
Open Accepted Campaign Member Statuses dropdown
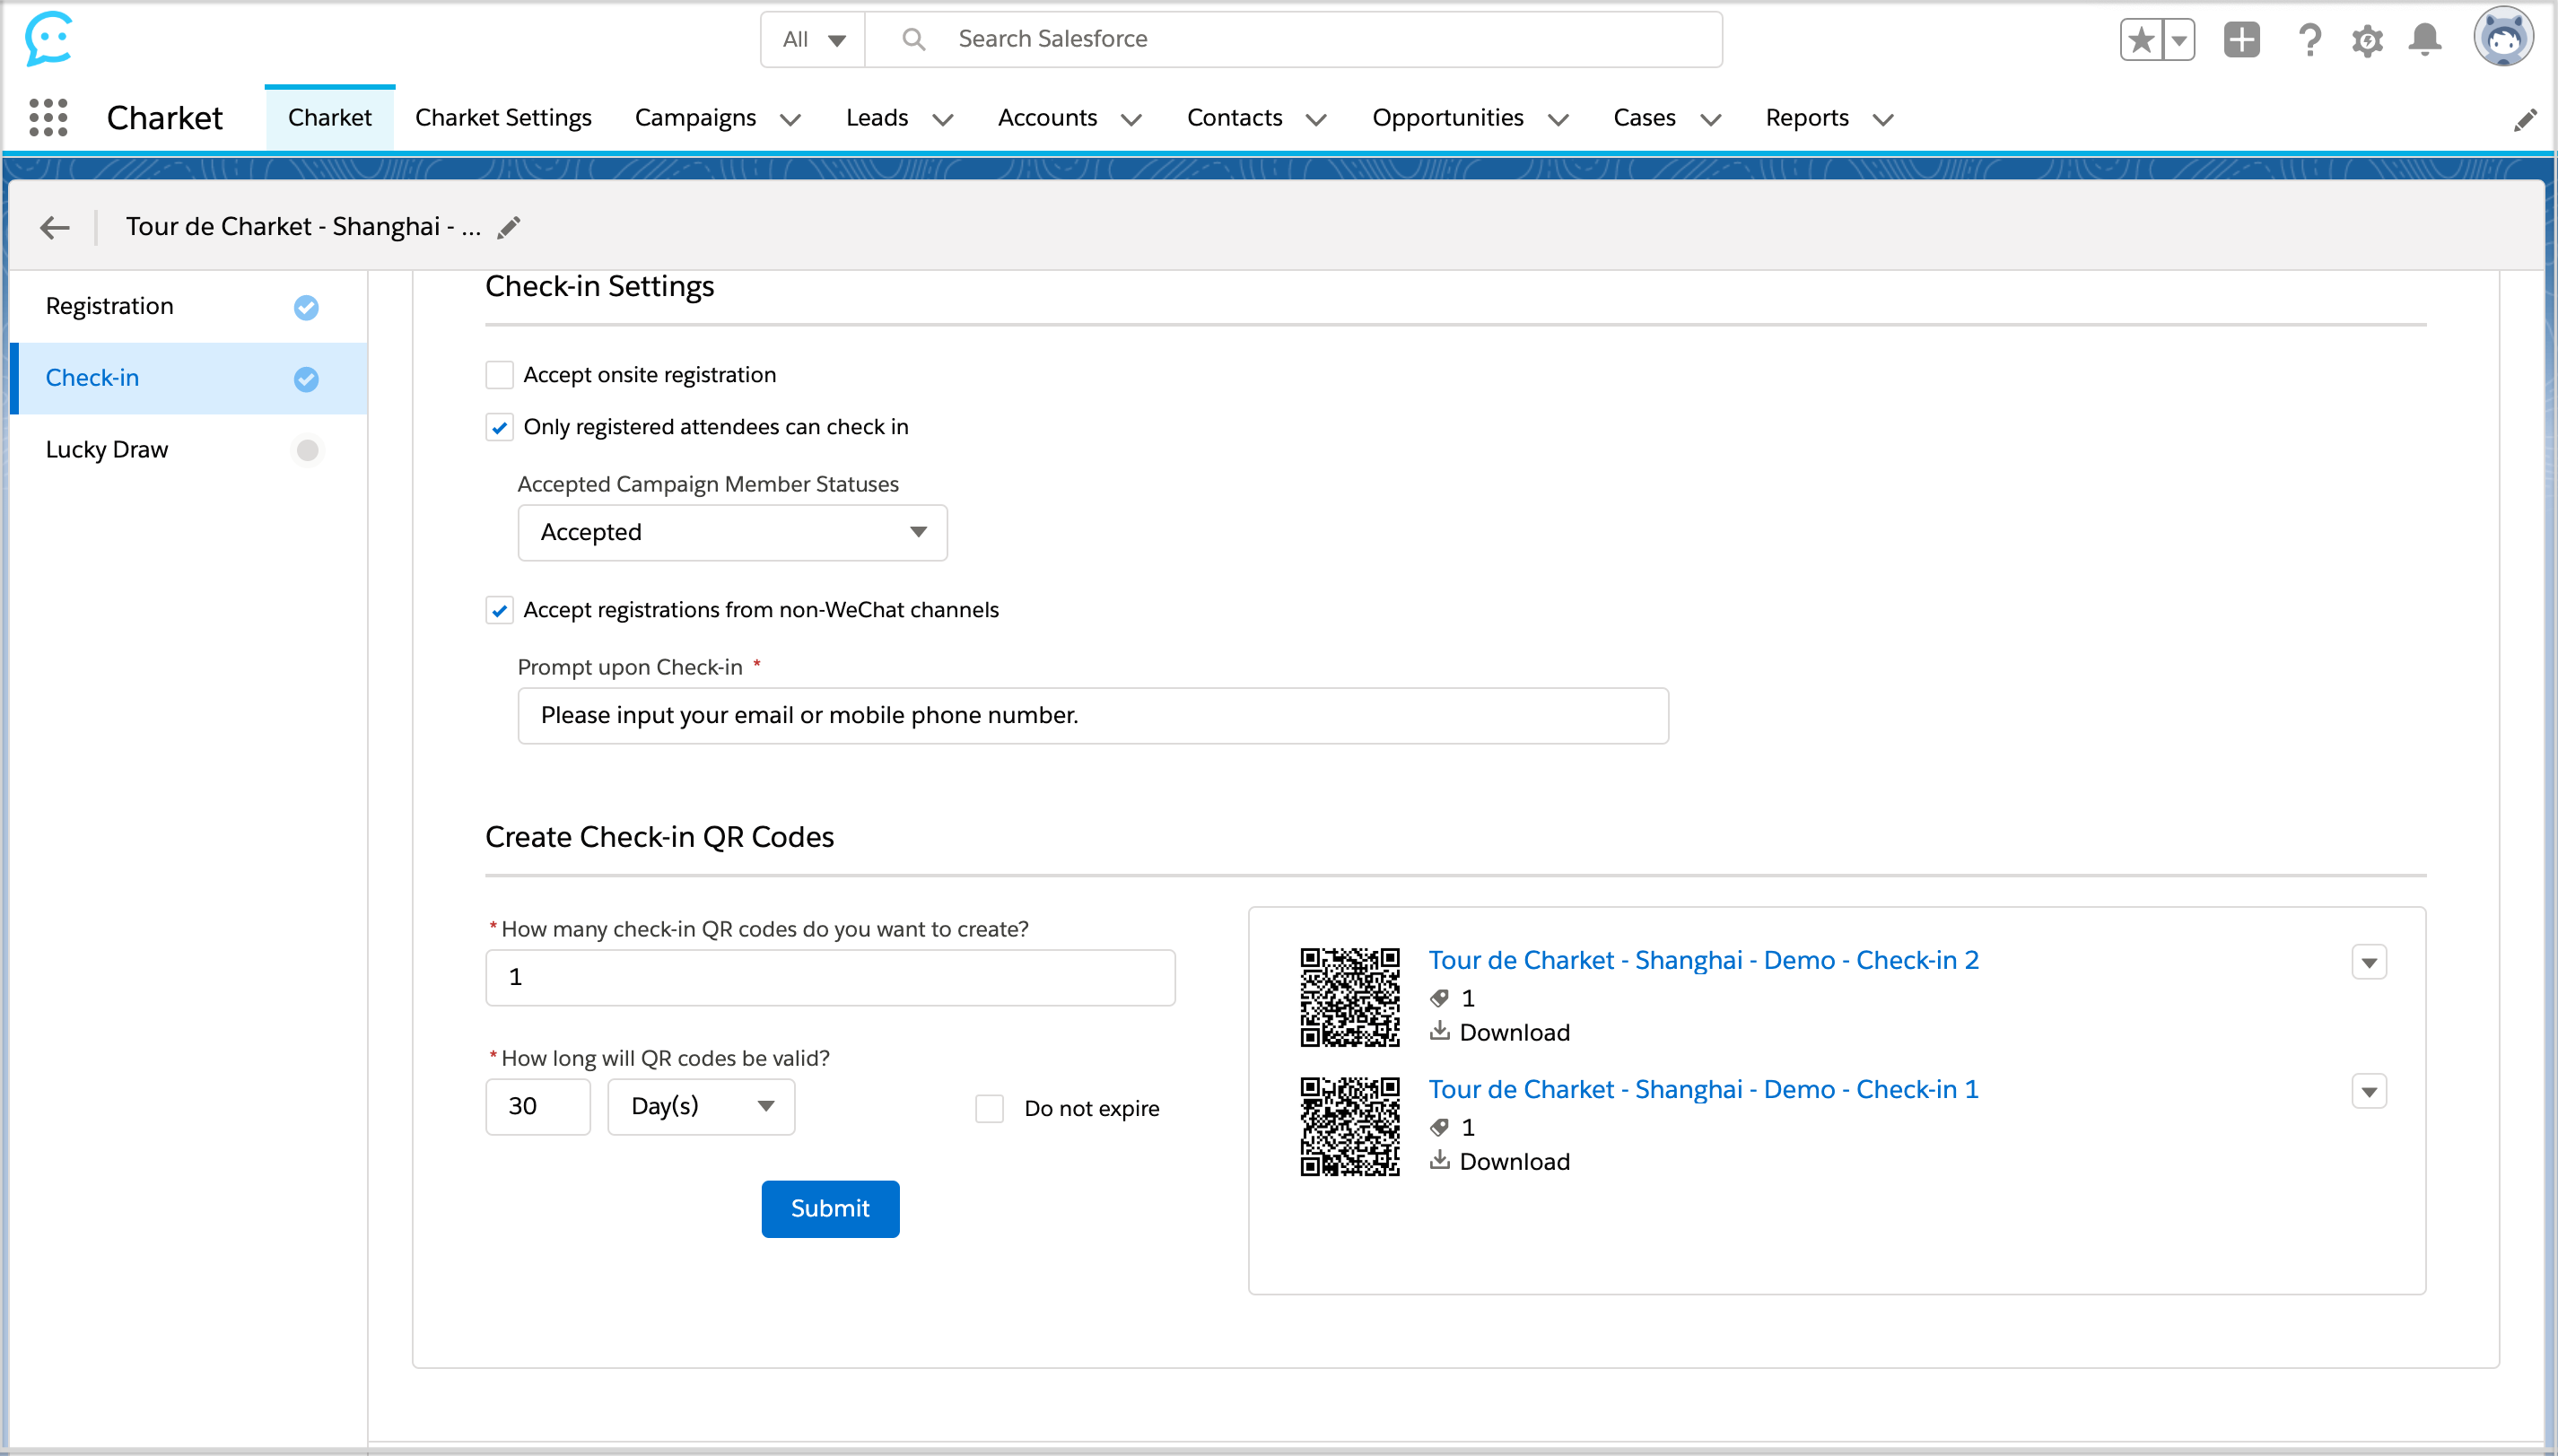click(732, 532)
